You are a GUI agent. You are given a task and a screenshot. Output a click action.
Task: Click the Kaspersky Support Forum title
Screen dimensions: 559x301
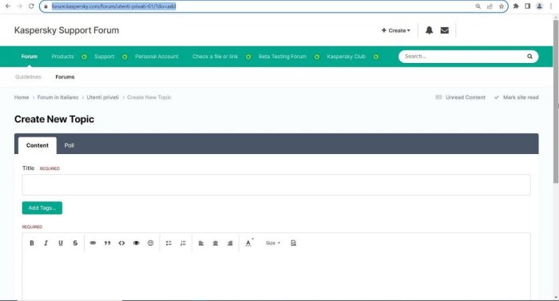[x=66, y=30]
